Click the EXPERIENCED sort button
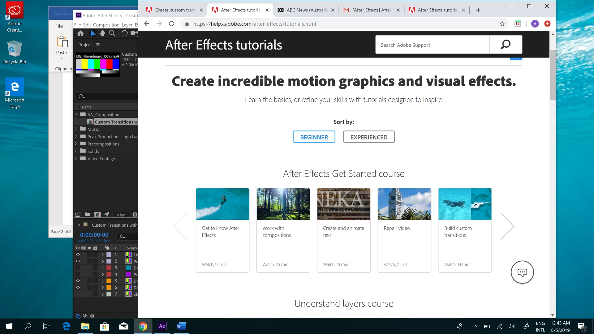 coord(369,137)
